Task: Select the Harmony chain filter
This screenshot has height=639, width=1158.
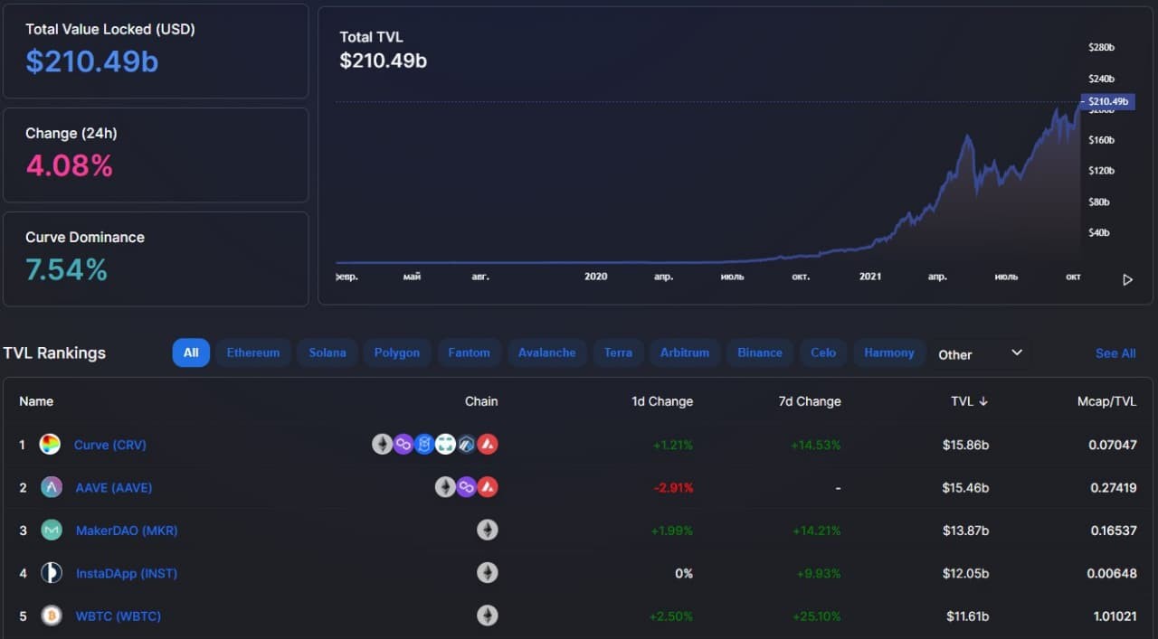Action: click(889, 352)
